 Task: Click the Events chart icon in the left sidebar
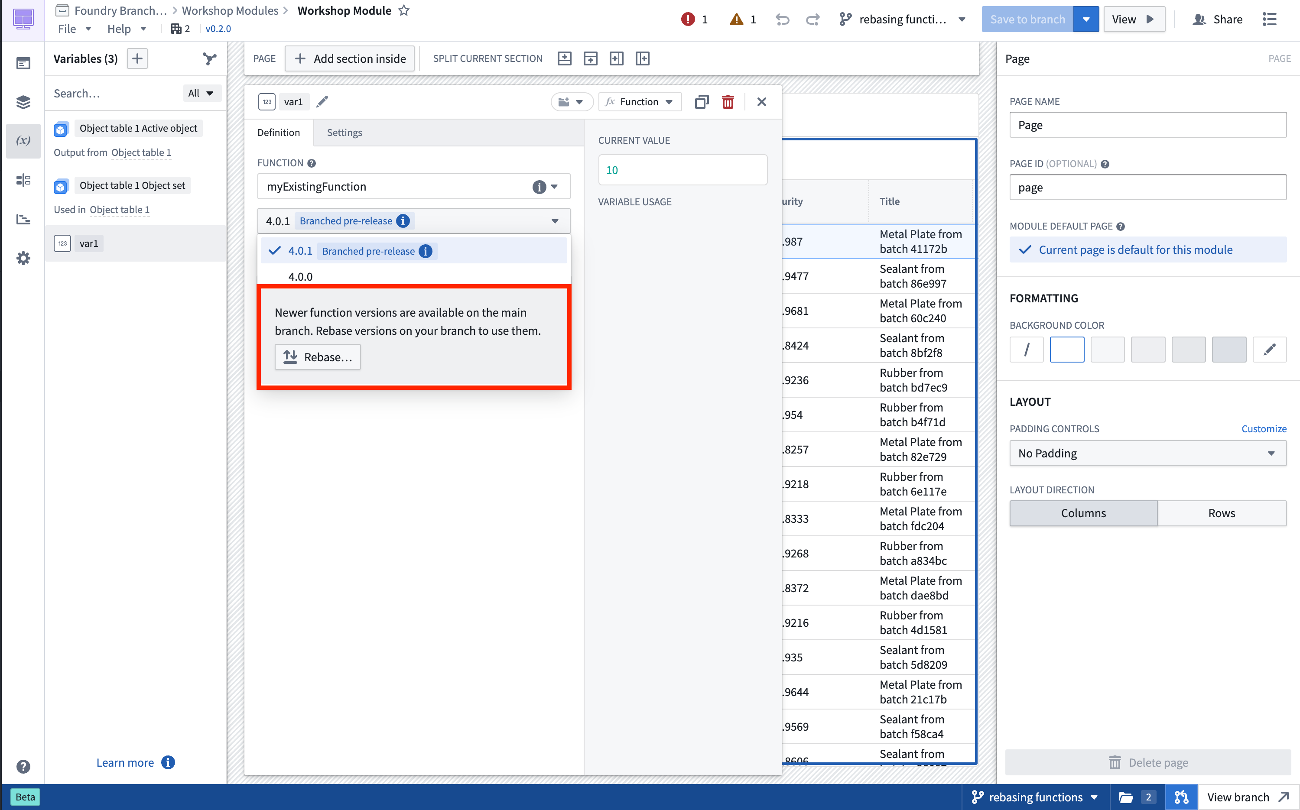(23, 219)
